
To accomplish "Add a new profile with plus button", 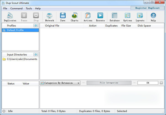I will (x=36, y=26).
